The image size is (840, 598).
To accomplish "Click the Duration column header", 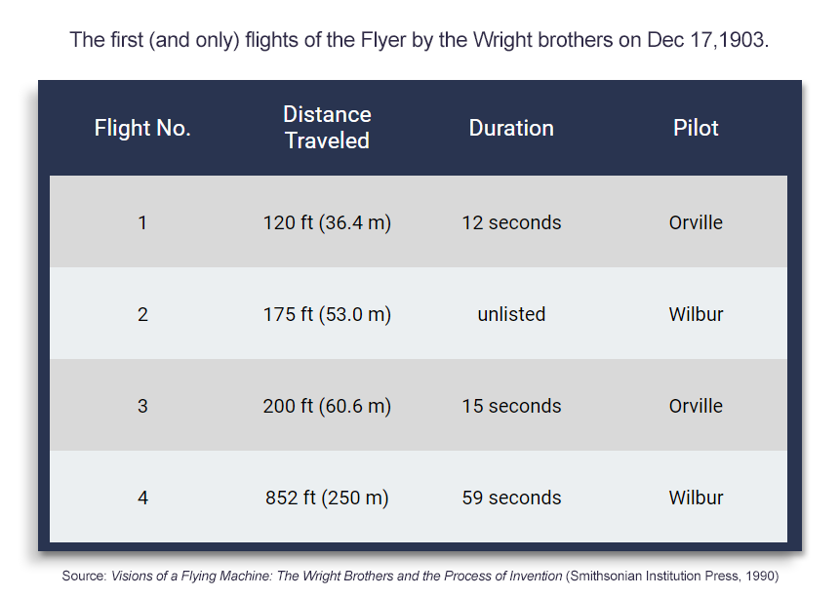I will [511, 128].
